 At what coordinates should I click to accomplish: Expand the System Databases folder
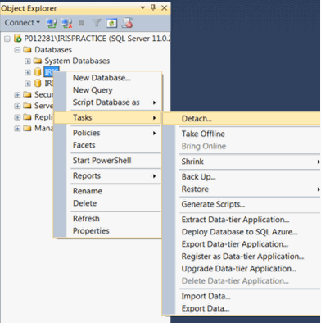coord(27,61)
